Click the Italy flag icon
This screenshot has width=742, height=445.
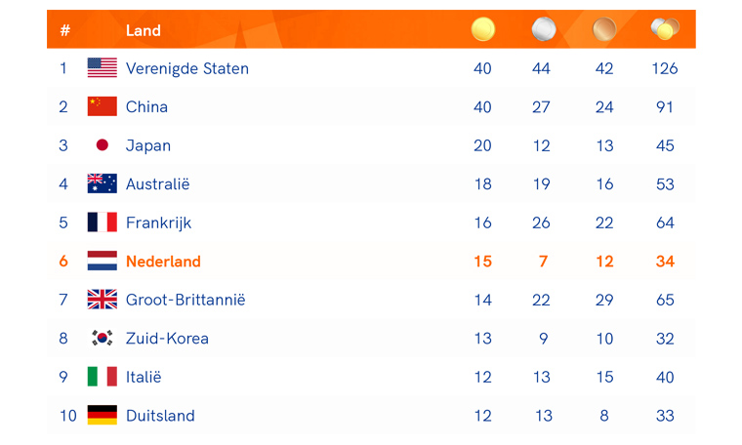[102, 377]
